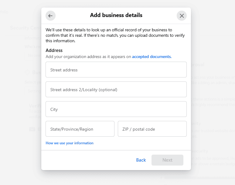Click the "Add your organization address" helper text
This screenshot has width=235, height=185.
88,57
